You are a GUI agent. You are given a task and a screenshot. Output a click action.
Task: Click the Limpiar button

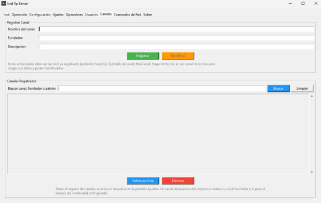302,88
